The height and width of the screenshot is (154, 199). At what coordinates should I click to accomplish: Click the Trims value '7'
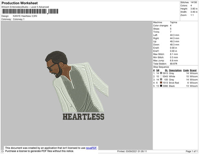[x=171, y=32]
